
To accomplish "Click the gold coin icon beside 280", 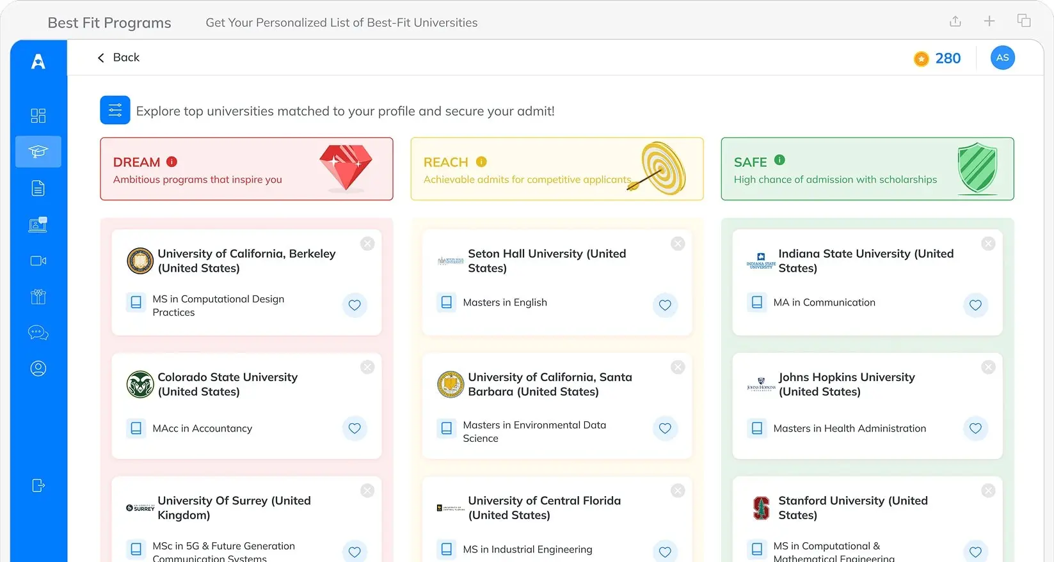I will coord(922,59).
